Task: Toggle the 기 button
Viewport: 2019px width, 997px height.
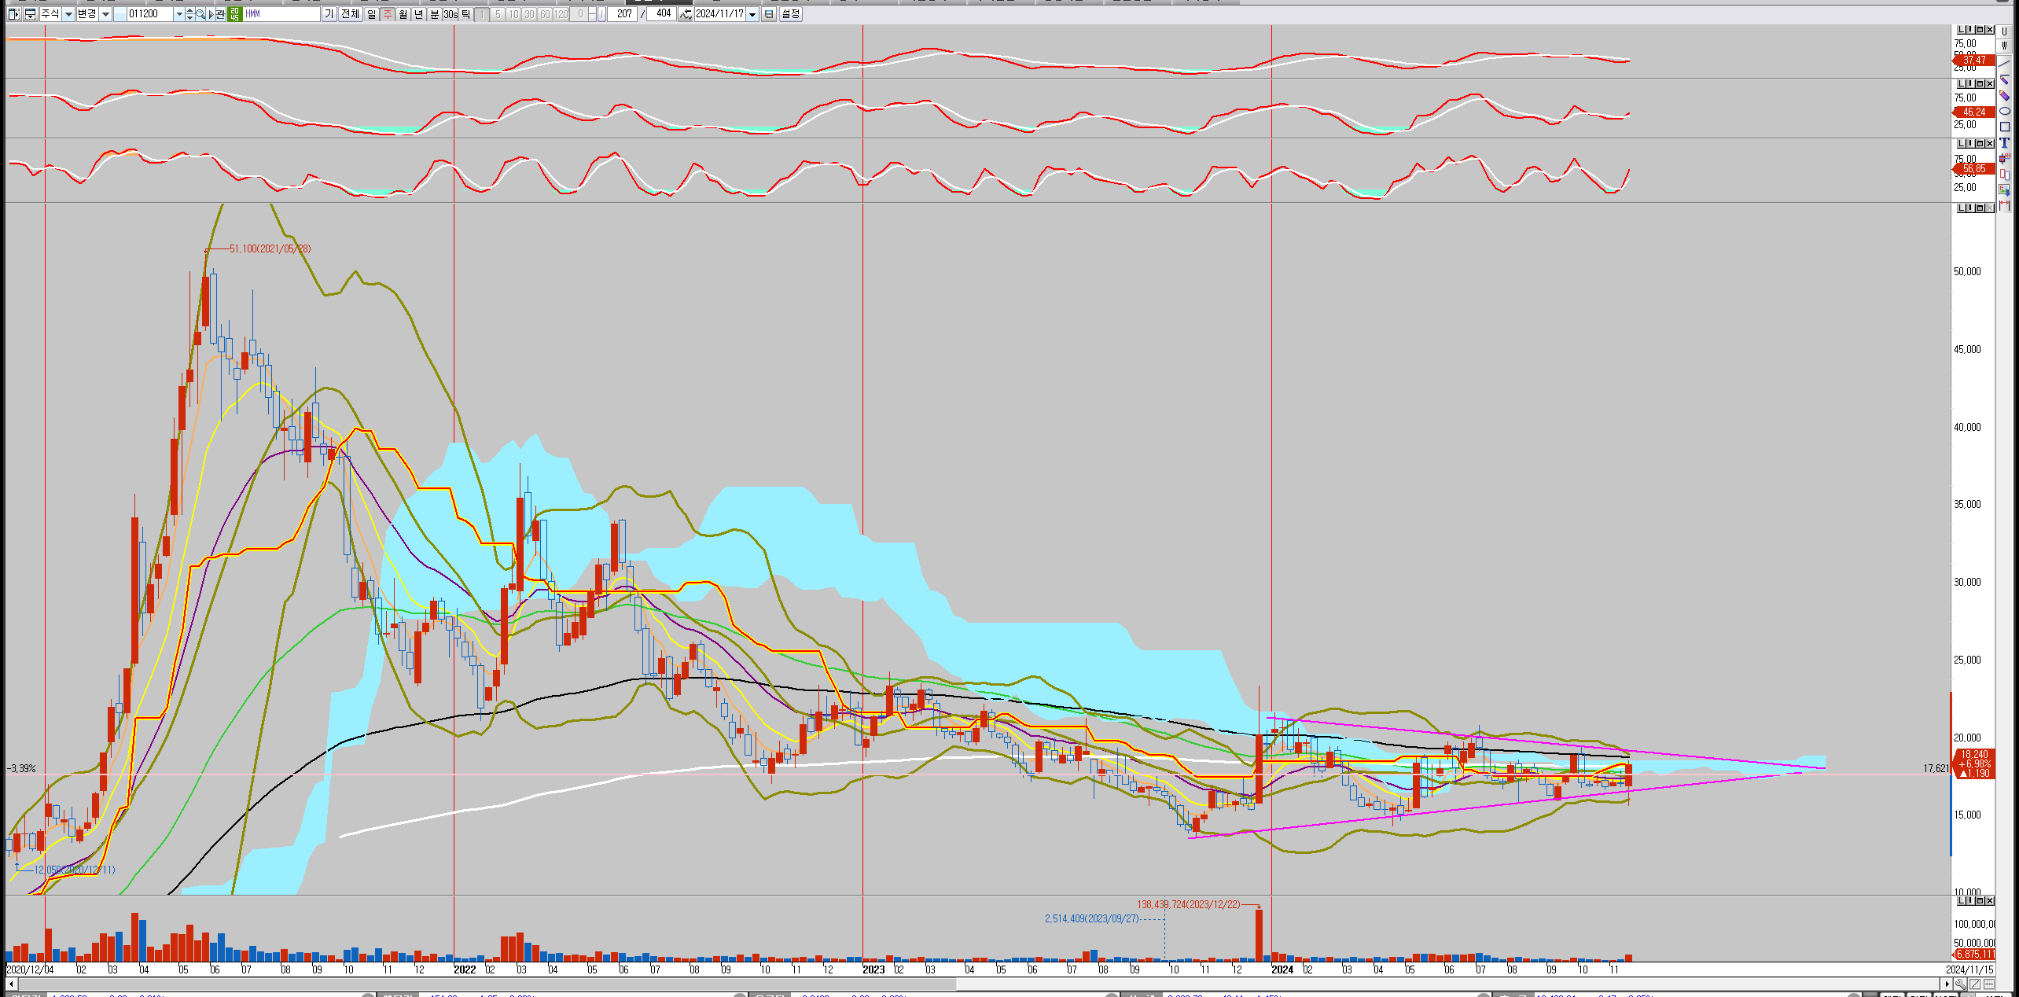Action: 329,14
